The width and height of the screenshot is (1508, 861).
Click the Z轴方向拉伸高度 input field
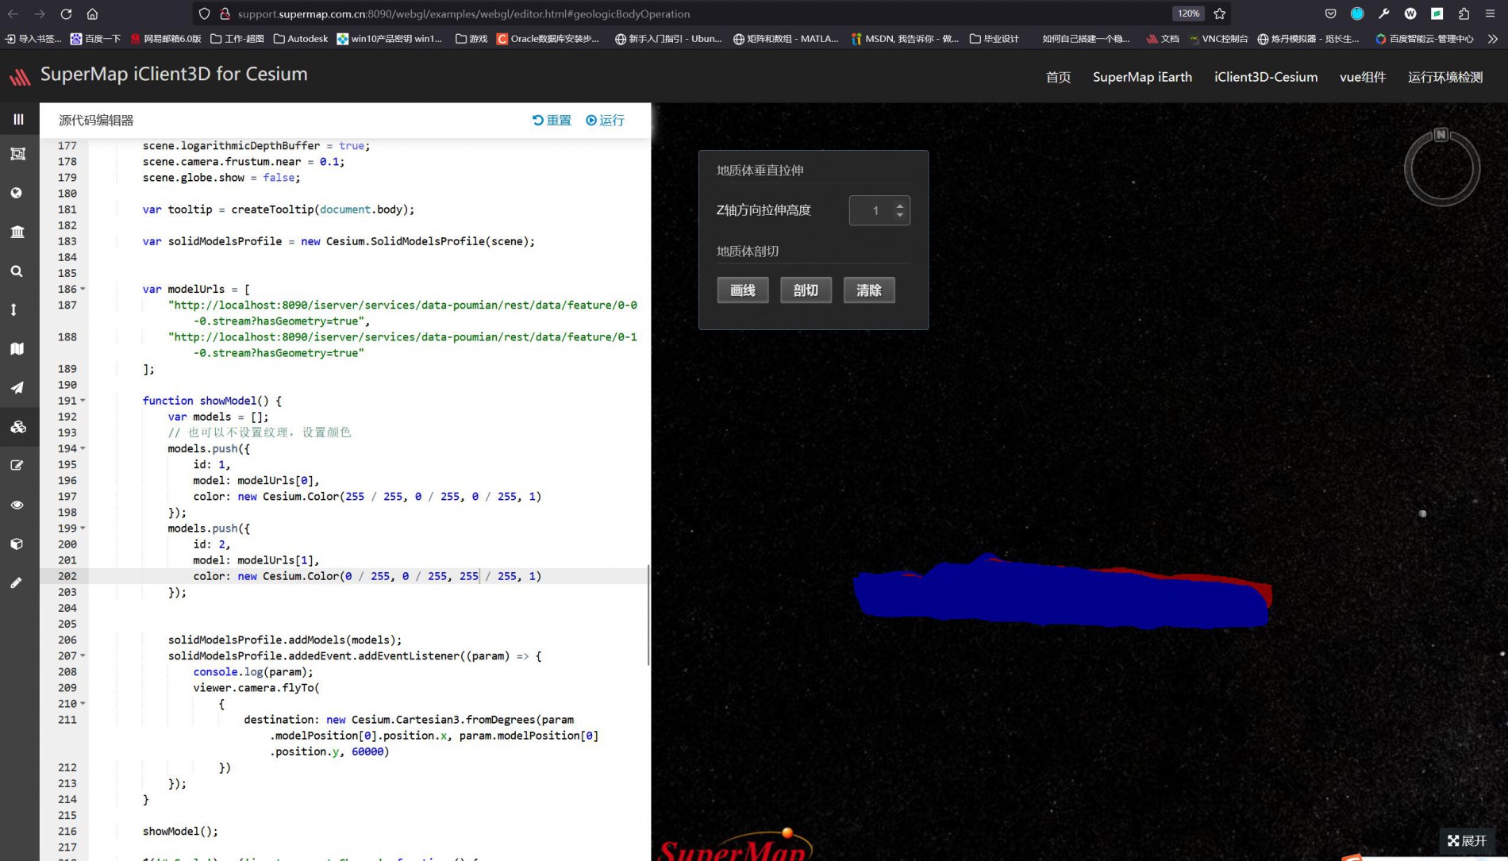pyautogui.click(x=879, y=210)
